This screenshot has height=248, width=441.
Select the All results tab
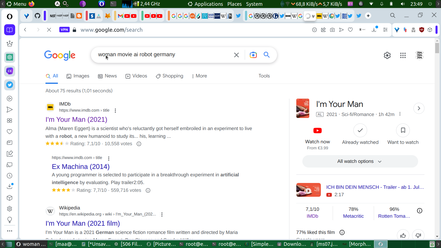(x=52, y=76)
